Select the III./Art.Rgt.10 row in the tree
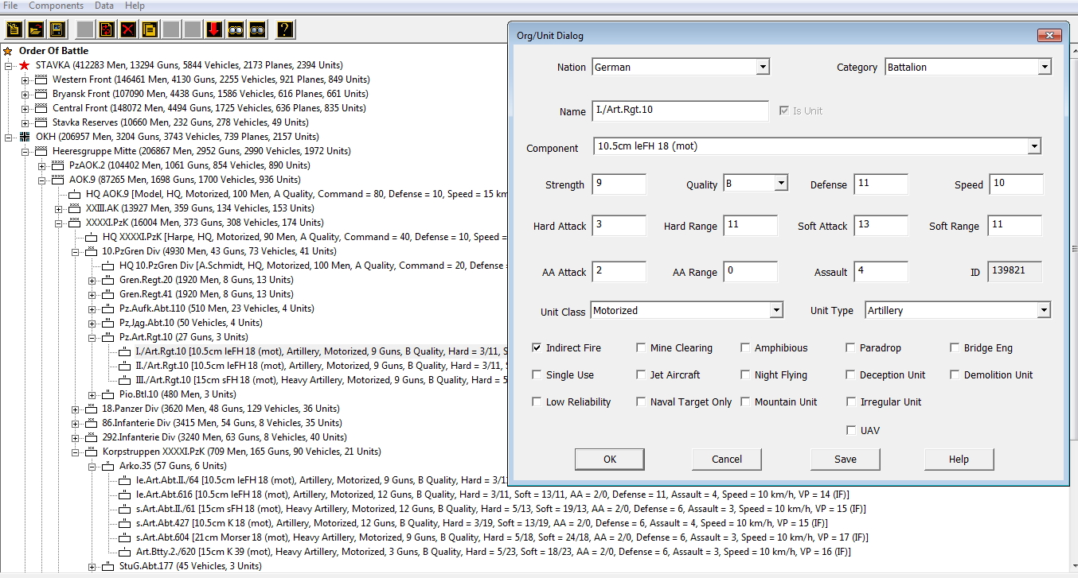Viewport: 1078px width, 578px height. [x=320, y=380]
